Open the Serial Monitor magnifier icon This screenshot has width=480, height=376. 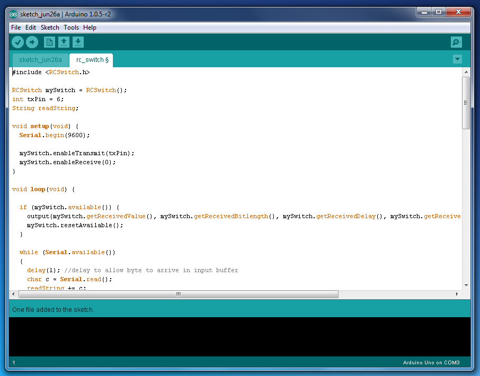point(457,42)
